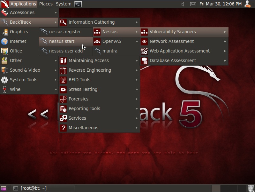Click the Internet globe icon
Image resolution: width=255 pixels, height=192 pixels.
4,41
